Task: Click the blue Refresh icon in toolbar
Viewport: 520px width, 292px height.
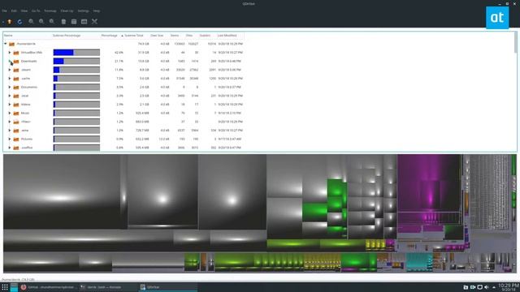Action: point(19,22)
